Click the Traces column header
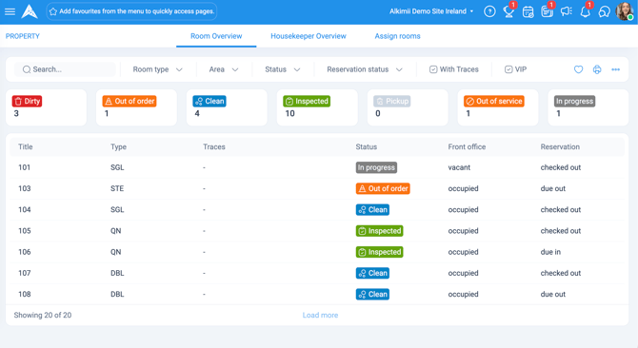 pos(214,147)
